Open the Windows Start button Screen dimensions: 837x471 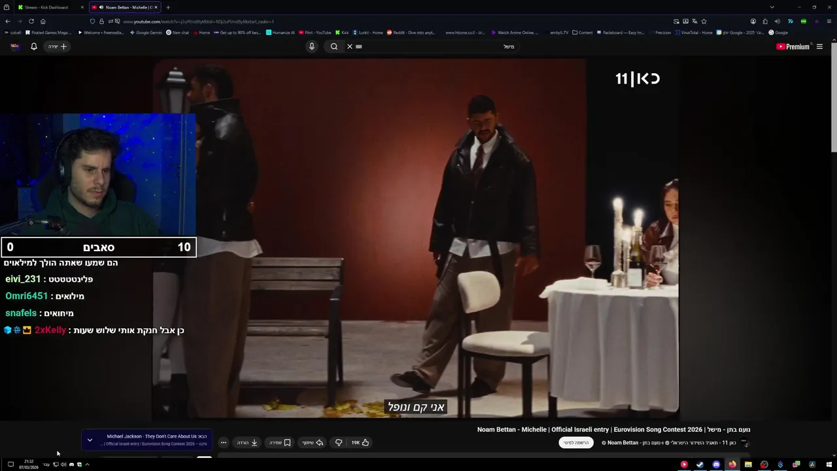pos(828,464)
